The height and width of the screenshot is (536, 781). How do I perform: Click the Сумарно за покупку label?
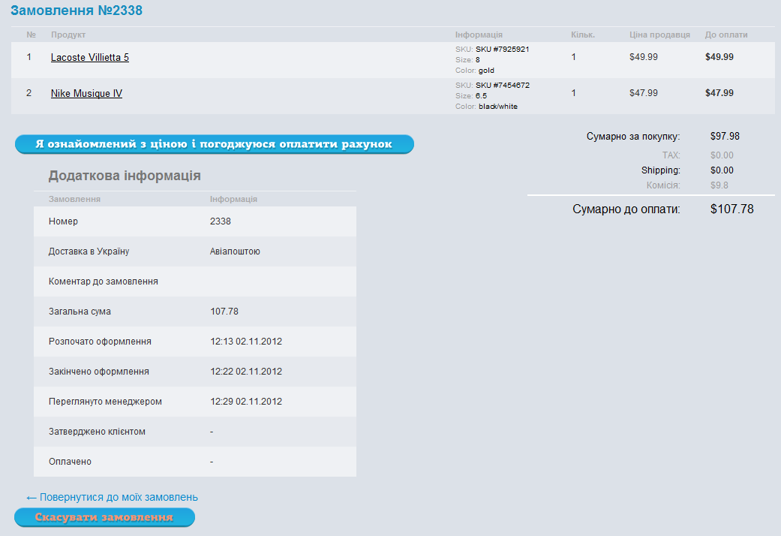click(x=633, y=136)
